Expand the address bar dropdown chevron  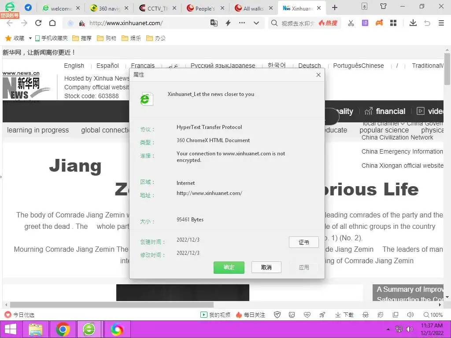[x=256, y=23]
